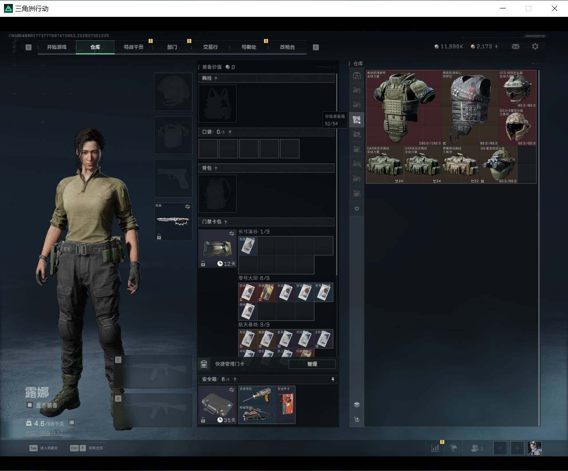
Task: Open the help icon next to 胸挂
Action: coord(216,78)
